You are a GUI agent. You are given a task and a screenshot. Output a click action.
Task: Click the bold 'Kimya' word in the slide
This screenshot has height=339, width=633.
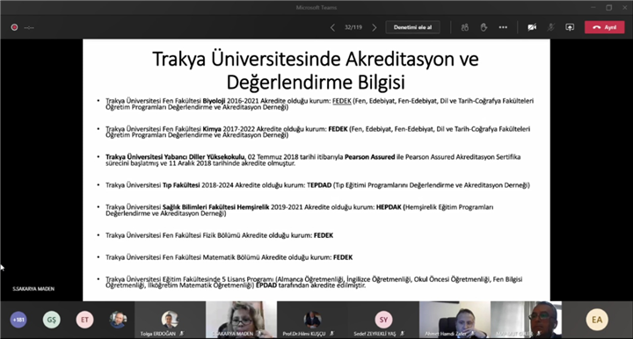tap(212, 129)
